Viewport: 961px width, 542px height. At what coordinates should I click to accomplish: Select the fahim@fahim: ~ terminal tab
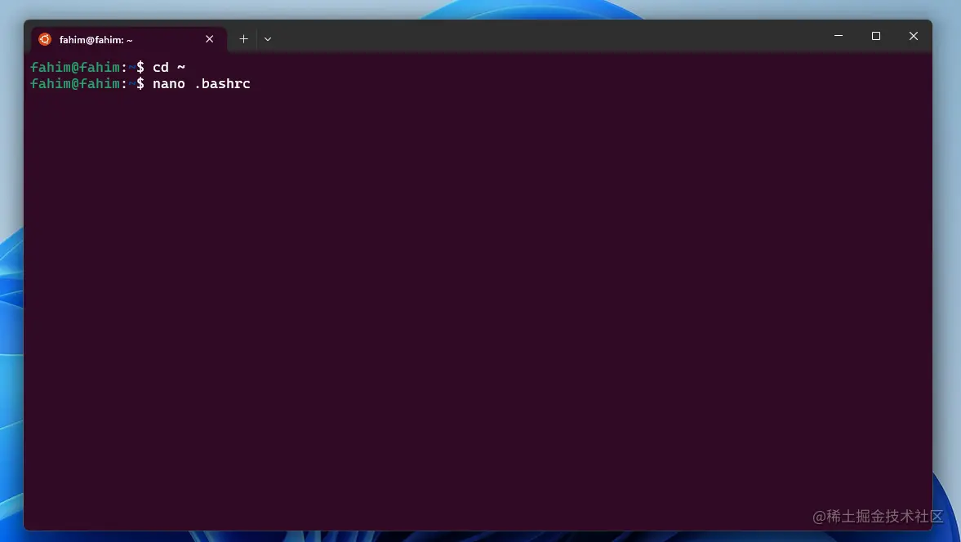[x=129, y=39]
